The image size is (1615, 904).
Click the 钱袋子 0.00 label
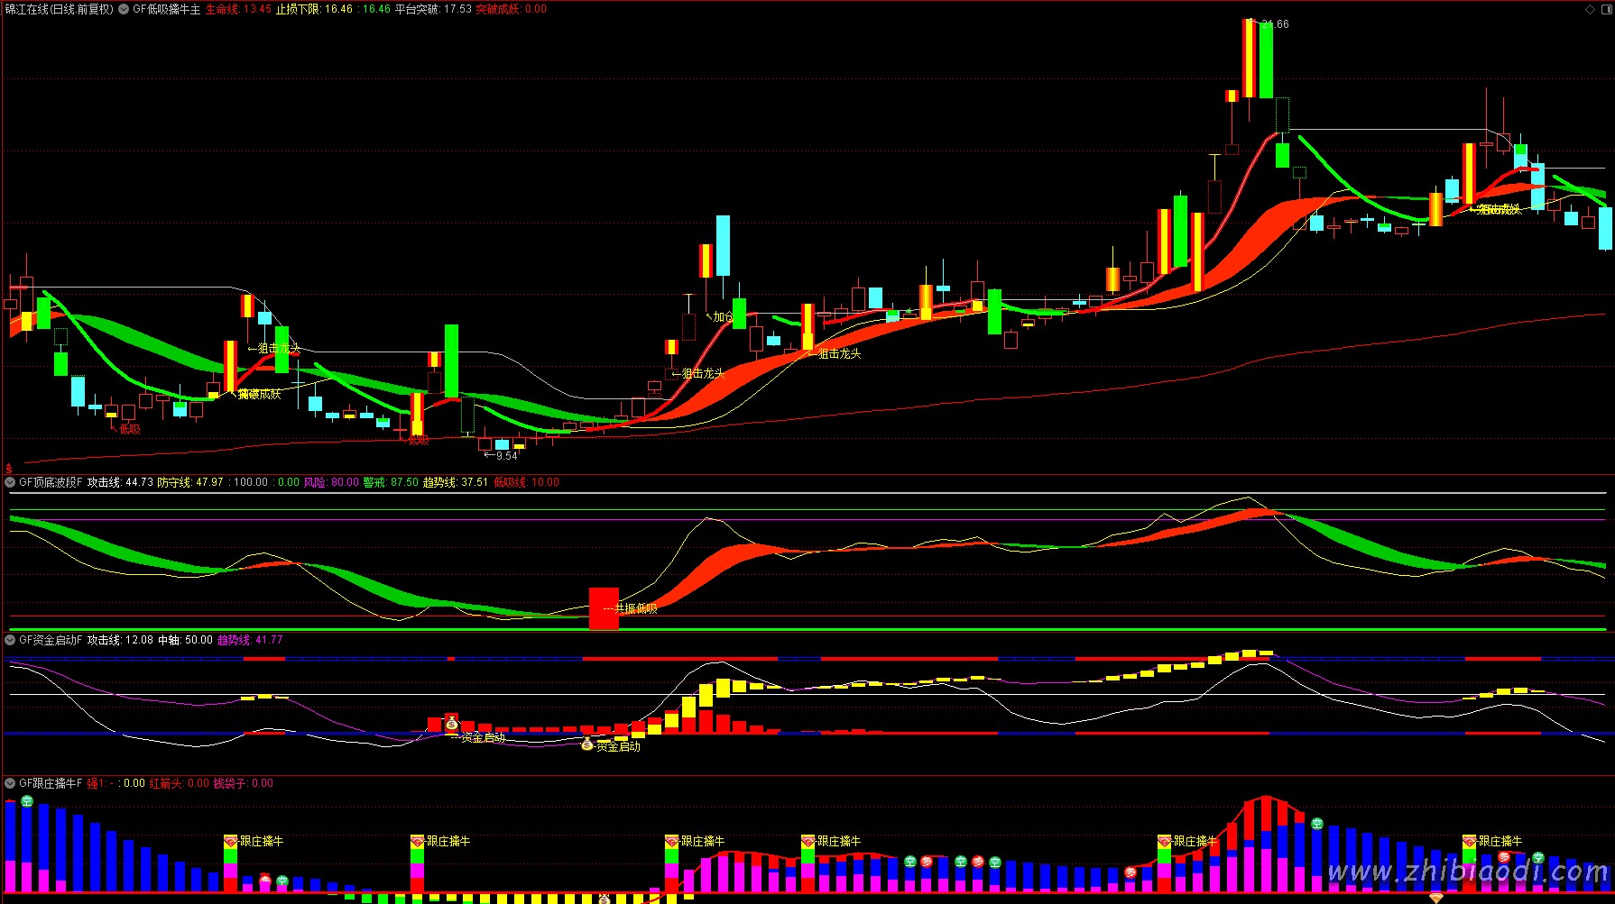point(244,783)
